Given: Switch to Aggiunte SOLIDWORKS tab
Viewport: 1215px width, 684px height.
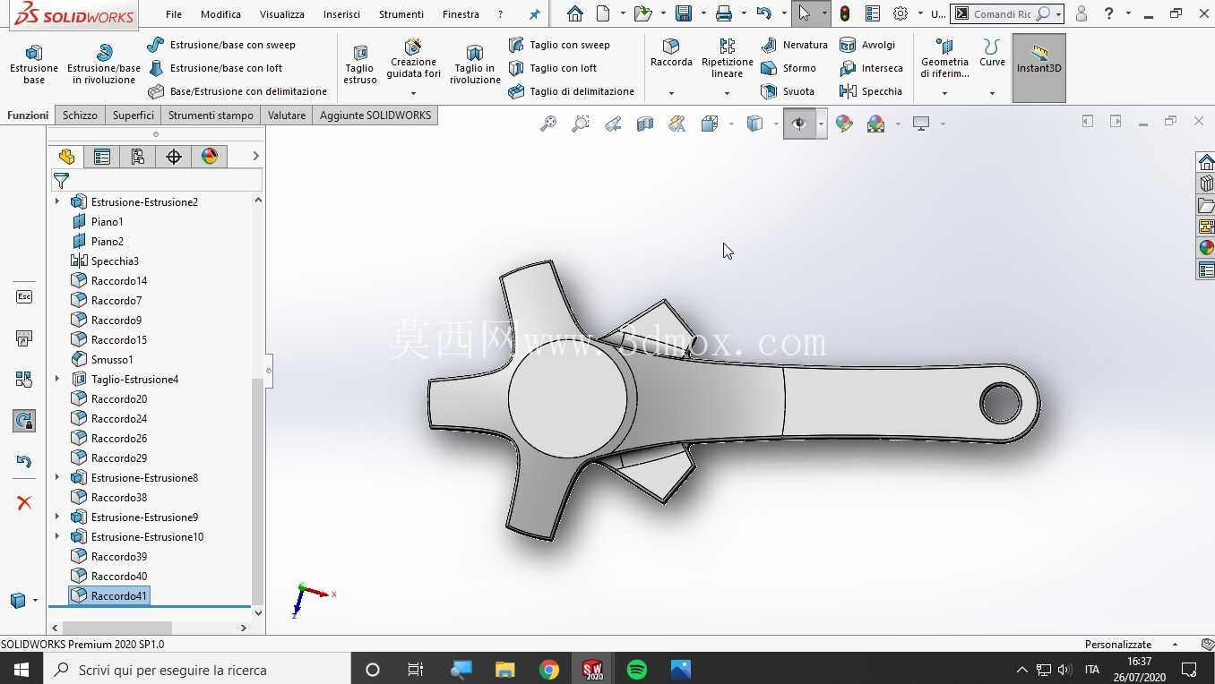Looking at the screenshot, I should click(x=375, y=115).
